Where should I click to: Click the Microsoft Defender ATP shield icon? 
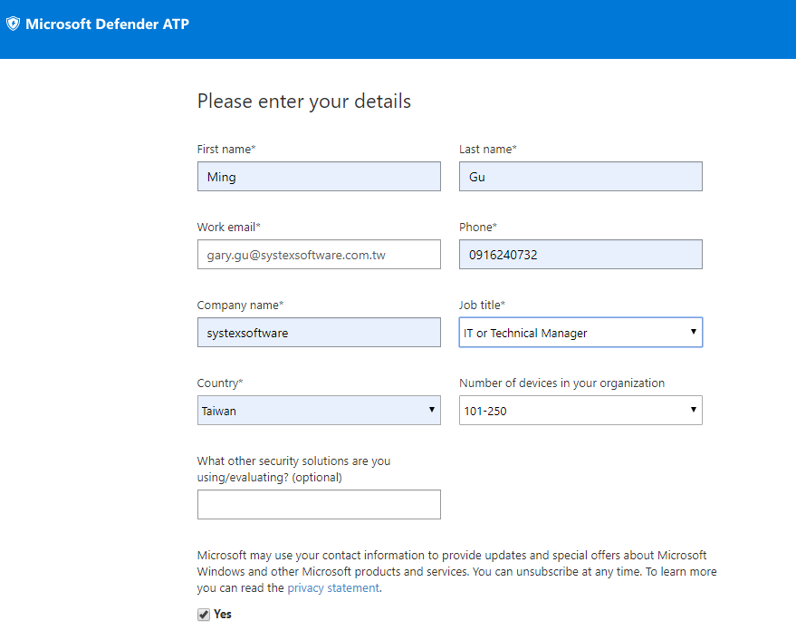[x=13, y=24]
